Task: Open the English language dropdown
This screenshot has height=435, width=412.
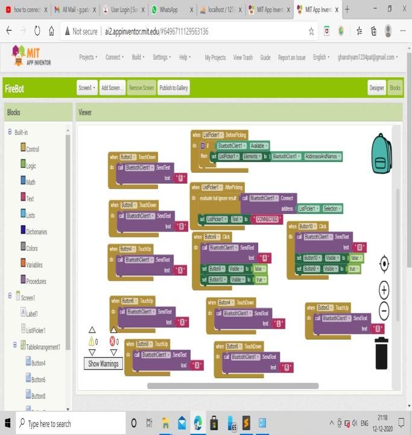Action: click(321, 57)
